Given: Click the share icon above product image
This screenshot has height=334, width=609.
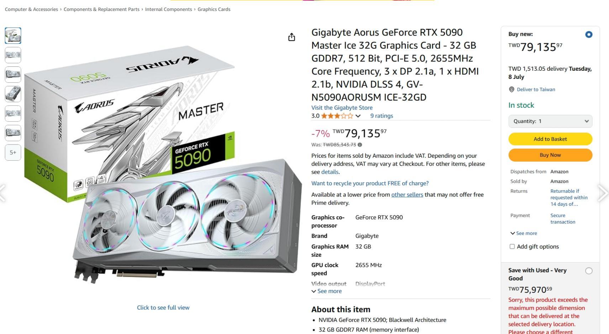Looking at the screenshot, I should [292, 37].
